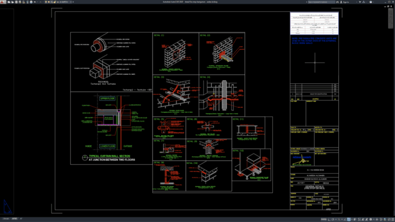Select TYPICAL CURTAIN WALL SECTION title text

click(x=109, y=156)
